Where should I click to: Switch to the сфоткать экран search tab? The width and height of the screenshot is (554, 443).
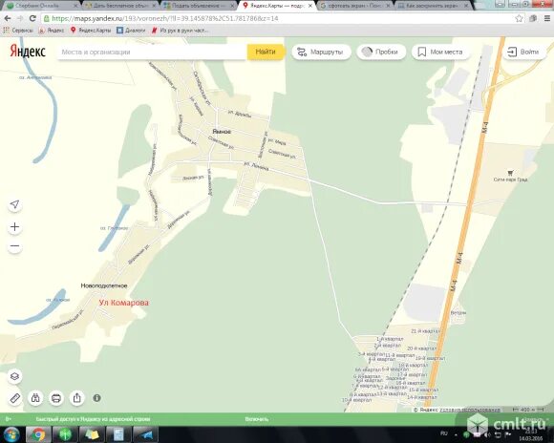click(x=354, y=6)
